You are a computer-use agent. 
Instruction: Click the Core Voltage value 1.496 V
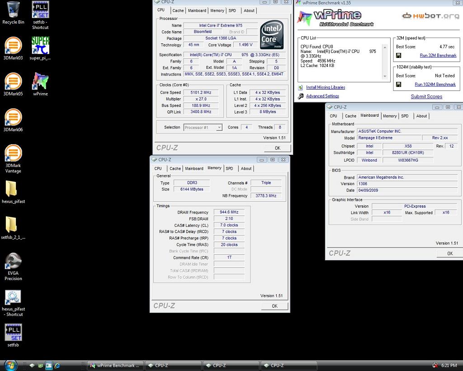(246, 45)
